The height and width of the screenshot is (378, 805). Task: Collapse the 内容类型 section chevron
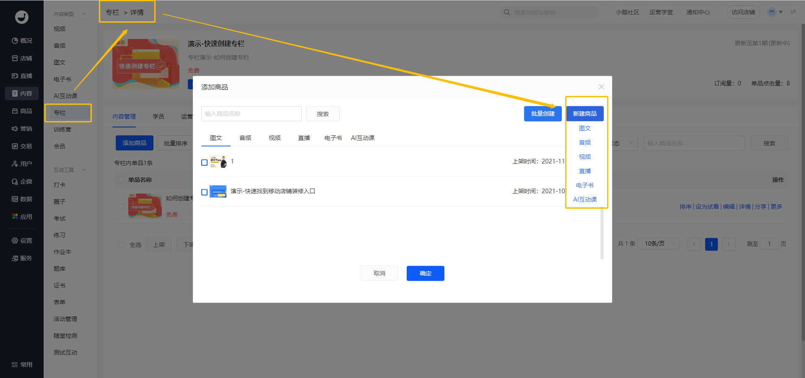click(84, 14)
